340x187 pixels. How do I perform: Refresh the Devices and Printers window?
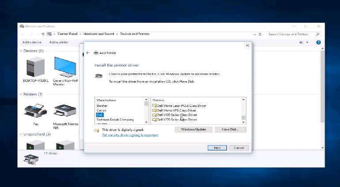[260, 34]
